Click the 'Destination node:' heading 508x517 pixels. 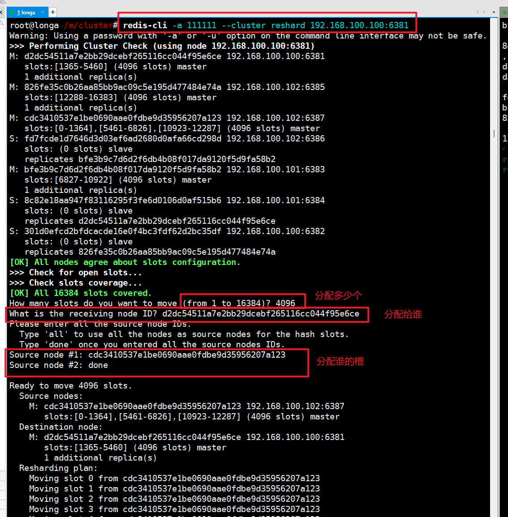tap(61, 427)
